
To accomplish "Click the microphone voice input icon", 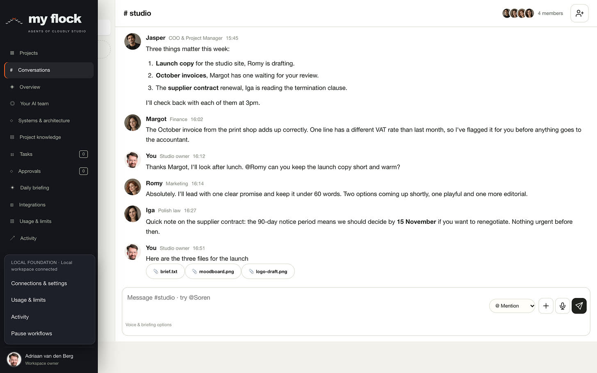I will click(563, 306).
